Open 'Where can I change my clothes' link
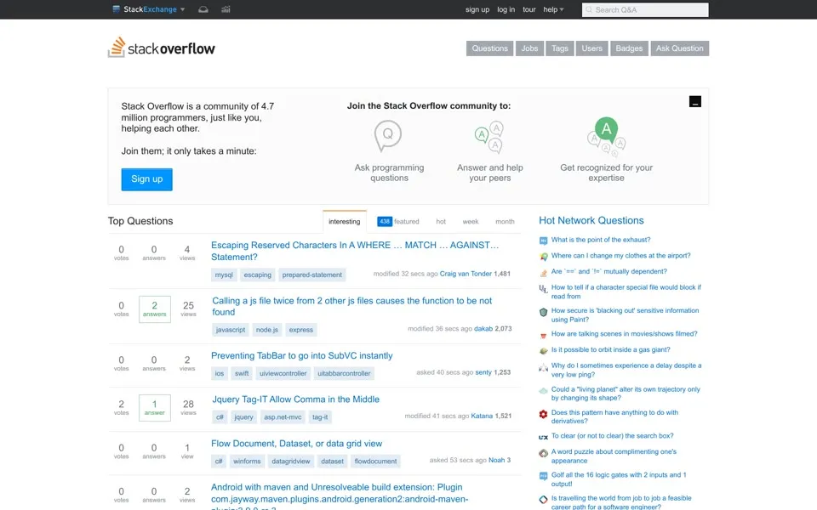Screen dimensions: 817x510 (621, 256)
